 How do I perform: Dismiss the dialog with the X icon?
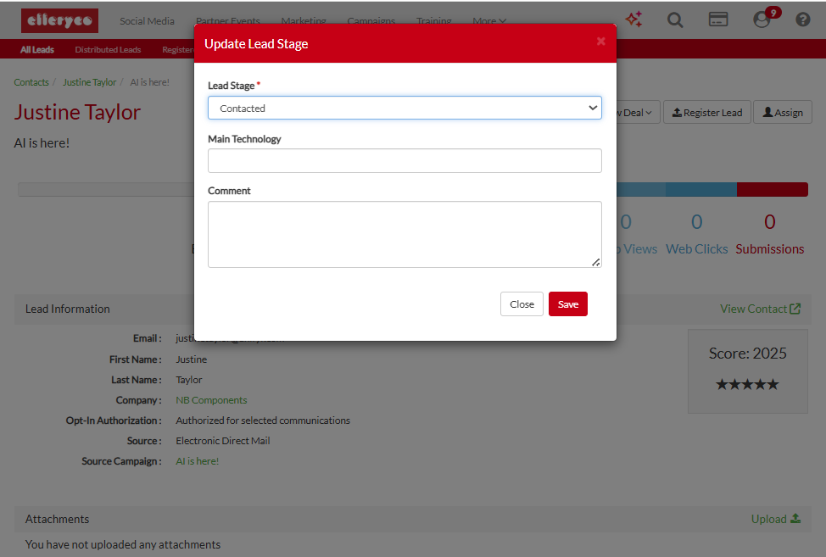tap(601, 42)
